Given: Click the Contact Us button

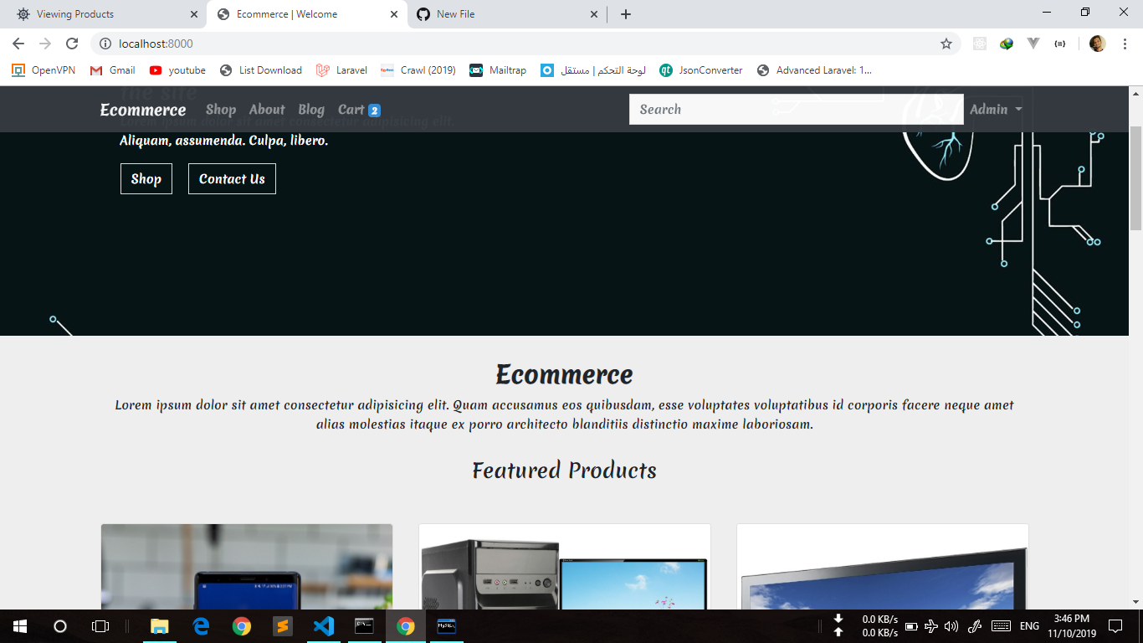Looking at the screenshot, I should 232,179.
